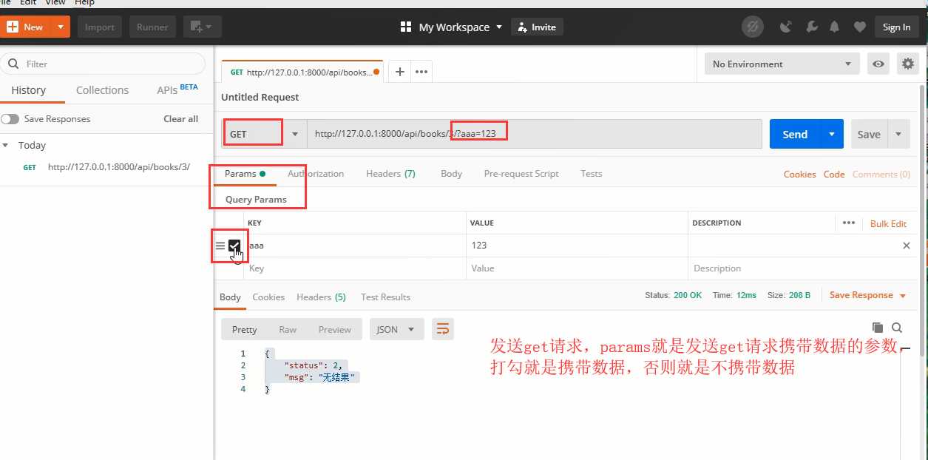Switch to the APIs tab

(x=177, y=89)
